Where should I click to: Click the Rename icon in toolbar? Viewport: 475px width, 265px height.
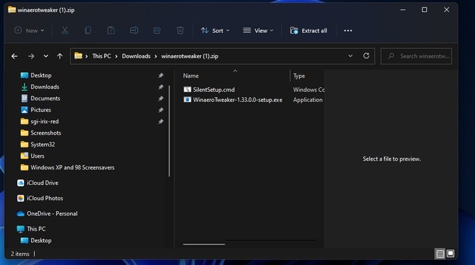point(134,30)
